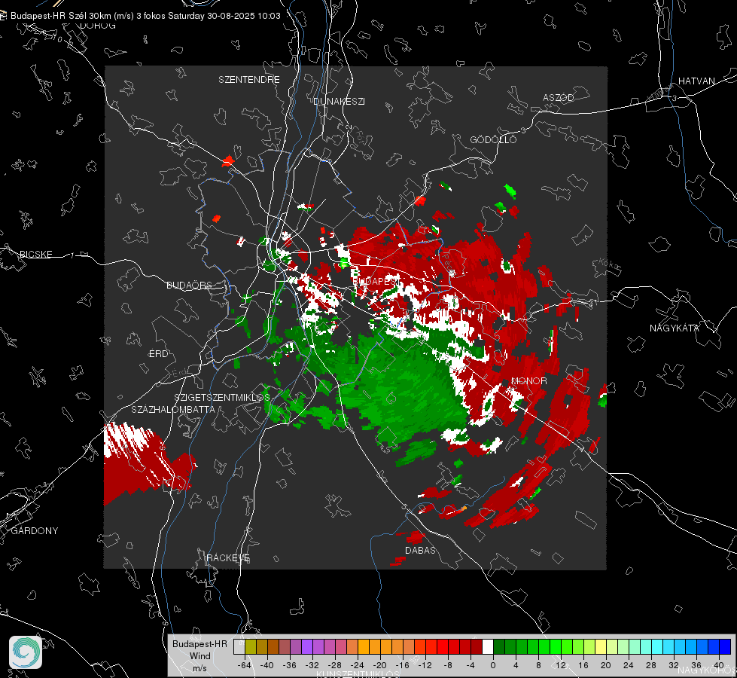
Task: Click the MONOR map label
Action: tap(528, 381)
